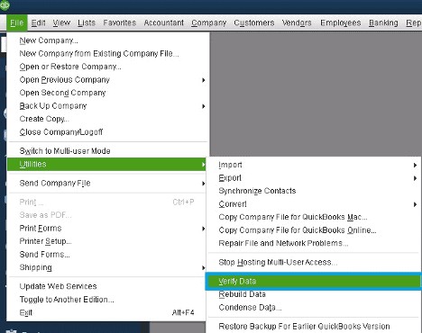Screen dimensions: 422x333
Task: Open the Edit menu
Action: coord(38,22)
